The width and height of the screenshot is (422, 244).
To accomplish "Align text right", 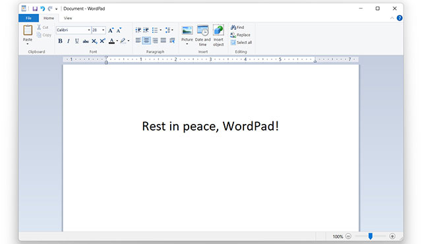I will (155, 41).
